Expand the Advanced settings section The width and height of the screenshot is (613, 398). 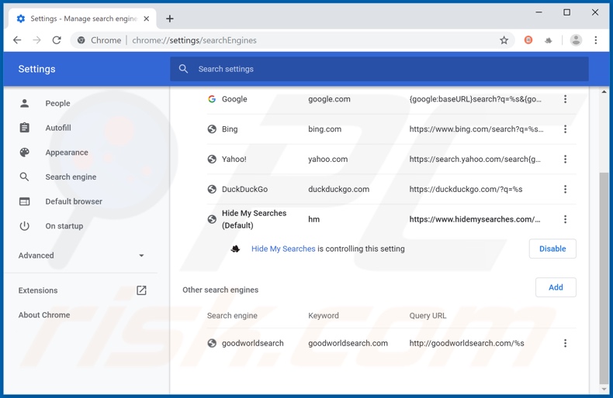click(x=81, y=256)
